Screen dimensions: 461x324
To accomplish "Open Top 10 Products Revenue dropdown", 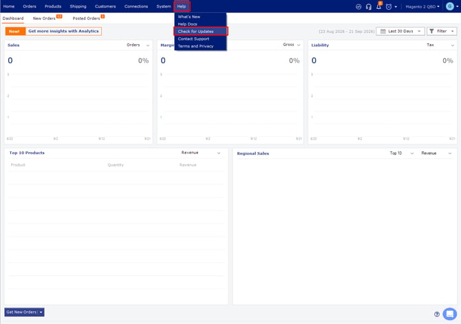I will pos(201,153).
